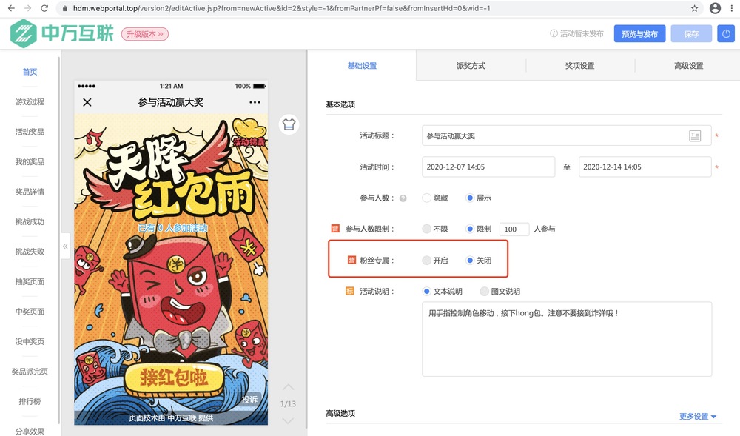Click the blue power icon next to Save
The height and width of the screenshot is (436, 740).
(726, 33)
